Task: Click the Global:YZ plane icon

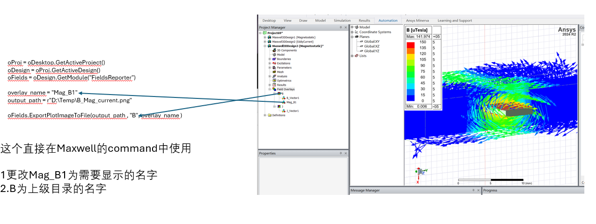Action: (x=361, y=51)
